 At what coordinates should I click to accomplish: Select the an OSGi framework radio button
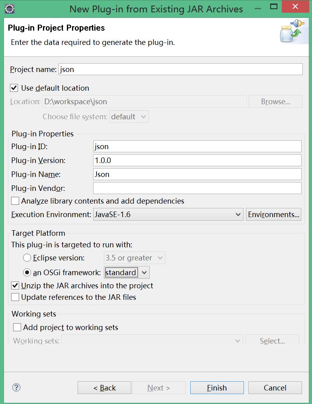[x=27, y=272]
